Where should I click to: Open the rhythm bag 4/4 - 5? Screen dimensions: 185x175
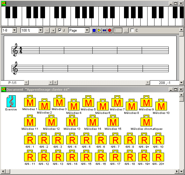pyautogui.click(x=86, y=138)
